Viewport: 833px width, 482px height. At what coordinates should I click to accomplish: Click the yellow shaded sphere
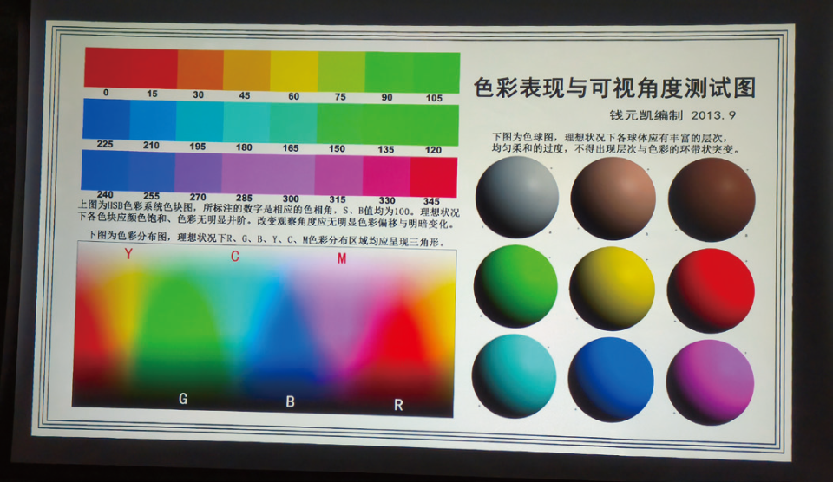pyautogui.click(x=612, y=289)
